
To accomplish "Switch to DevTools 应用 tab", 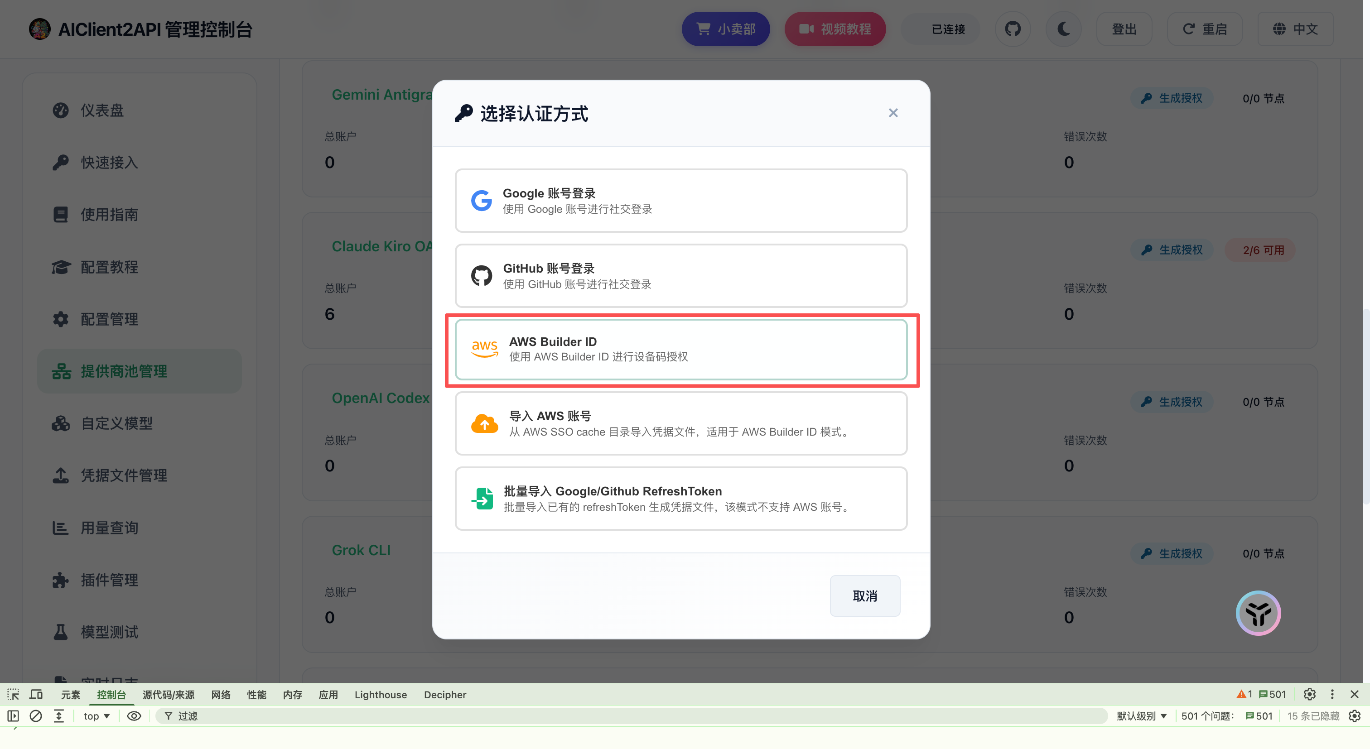I will tap(328, 694).
